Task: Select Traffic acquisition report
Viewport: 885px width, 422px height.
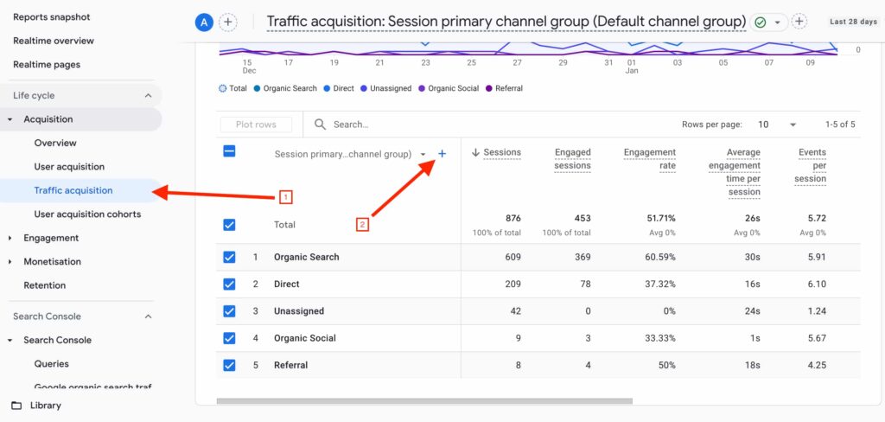Action: 73,190
